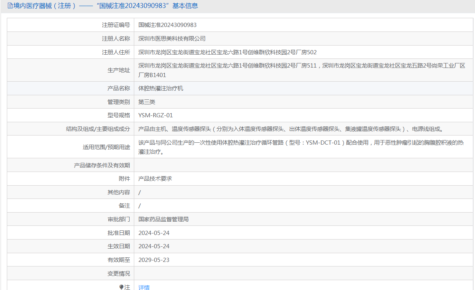Select intended-use text starting 该产品与同公司生产的
The image size is (475, 290).
coord(301,147)
